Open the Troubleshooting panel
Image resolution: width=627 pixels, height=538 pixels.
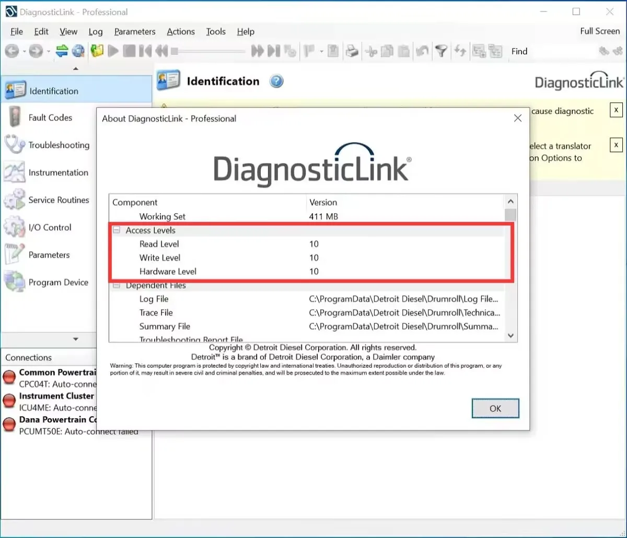click(x=50, y=145)
